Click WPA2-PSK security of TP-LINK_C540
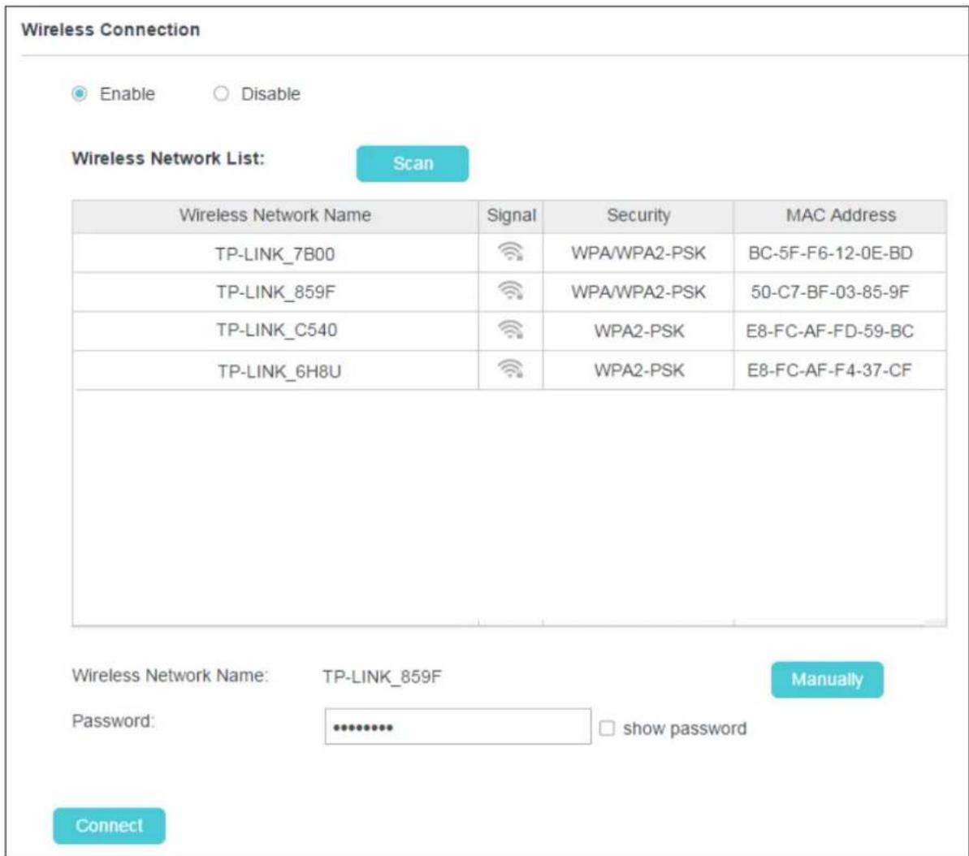This screenshot has width=969, height=856. coord(639,331)
